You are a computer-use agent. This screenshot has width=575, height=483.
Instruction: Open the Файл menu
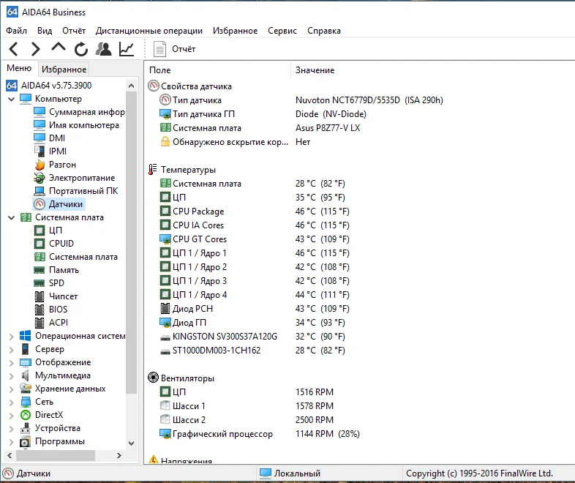click(x=17, y=31)
